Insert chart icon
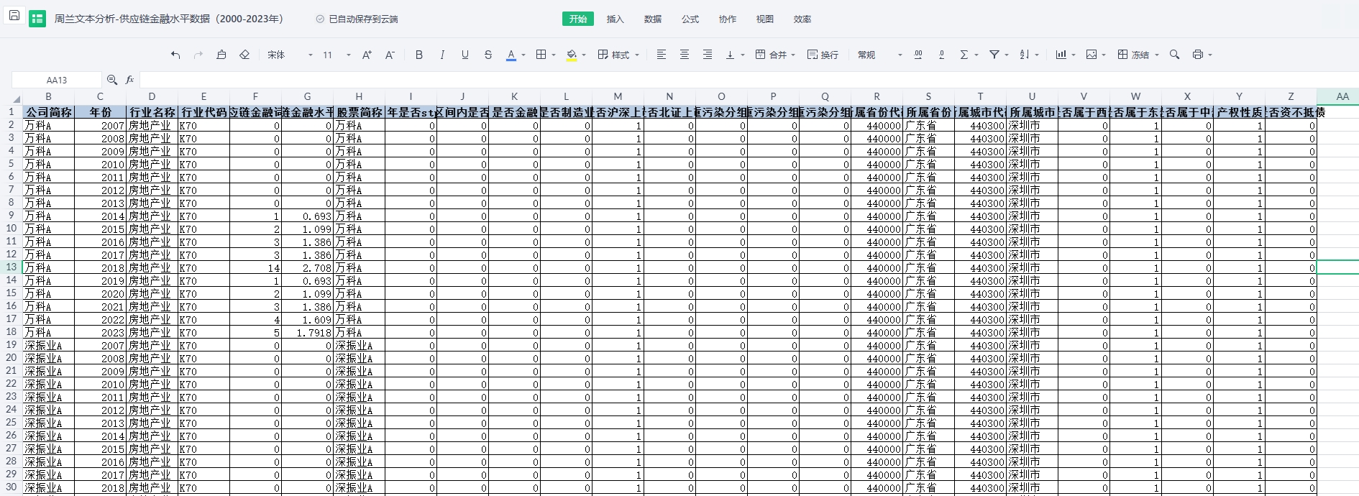Viewport: 1359px width, 496px height. coord(1061,55)
